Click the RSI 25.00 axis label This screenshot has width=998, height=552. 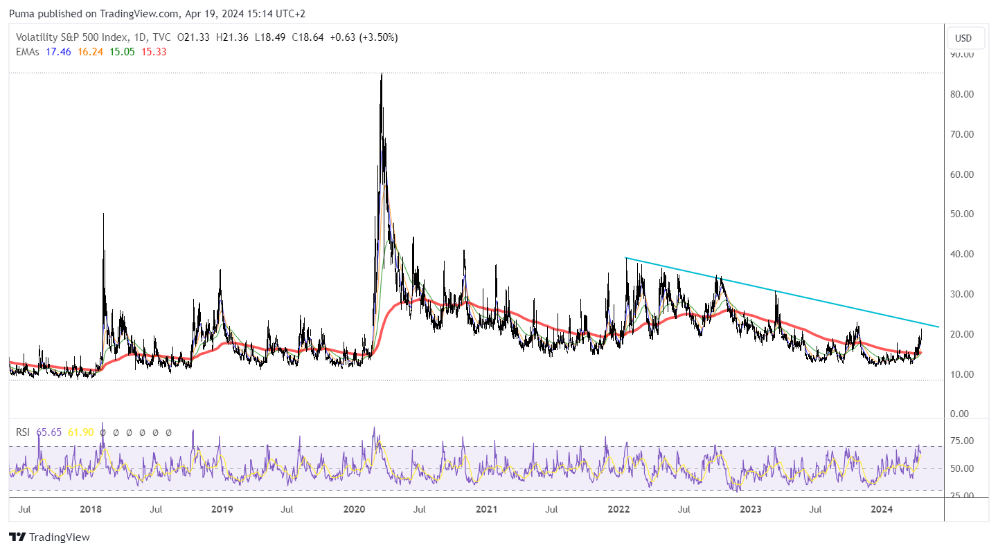(x=963, y=496)
